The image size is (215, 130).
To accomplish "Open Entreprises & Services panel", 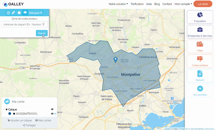I will 200,32.
